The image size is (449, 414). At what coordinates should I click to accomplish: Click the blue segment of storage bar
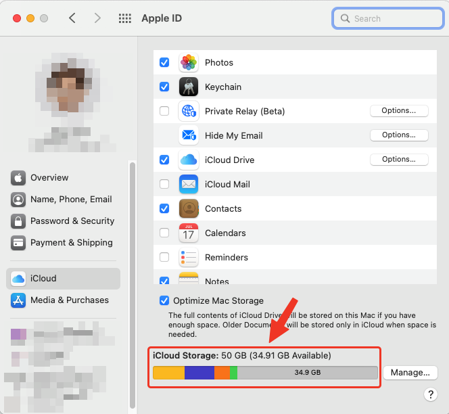pyautogui.click(x=199, y=373)
